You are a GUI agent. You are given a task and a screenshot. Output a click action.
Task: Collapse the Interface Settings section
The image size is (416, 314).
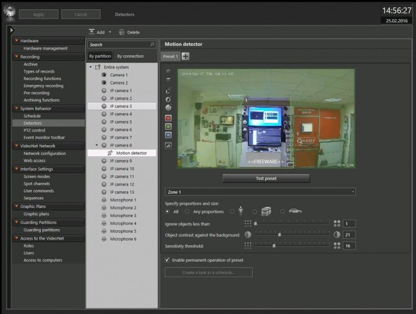point(16,169)
